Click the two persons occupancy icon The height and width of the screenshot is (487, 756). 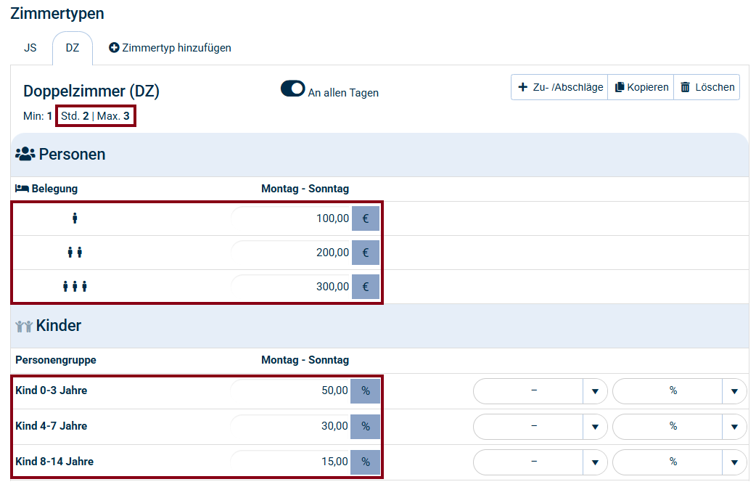click(x=75, y=252)
